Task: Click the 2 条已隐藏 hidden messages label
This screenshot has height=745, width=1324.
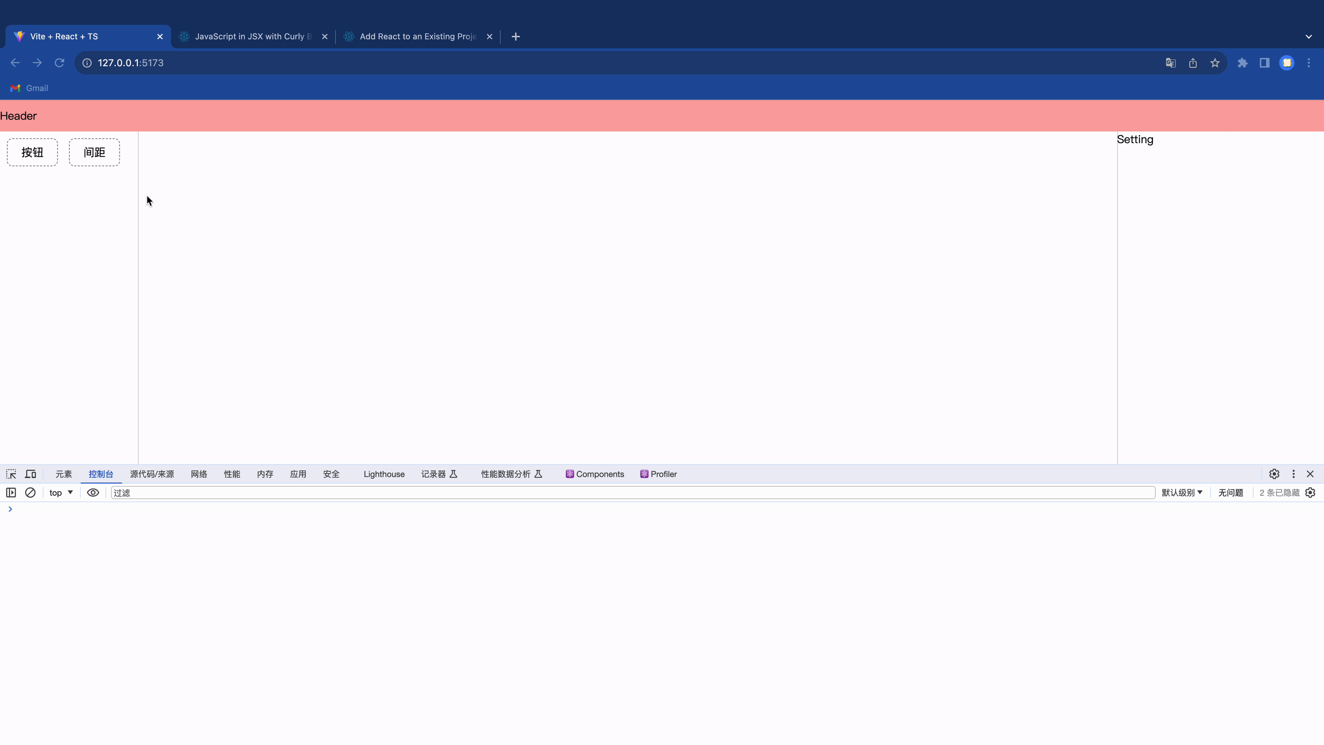Action: pos(1279,493)
